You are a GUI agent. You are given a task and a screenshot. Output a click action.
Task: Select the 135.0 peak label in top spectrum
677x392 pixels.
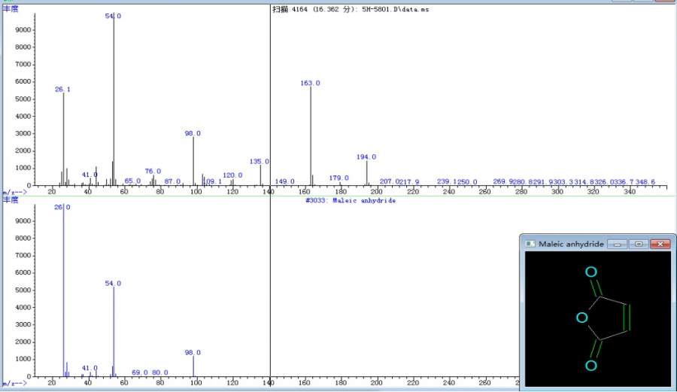(x=259, y=162)
